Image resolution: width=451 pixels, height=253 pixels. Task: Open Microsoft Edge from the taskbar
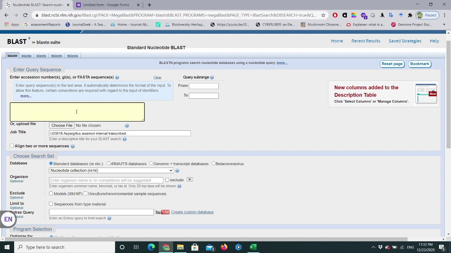(151, 247)
